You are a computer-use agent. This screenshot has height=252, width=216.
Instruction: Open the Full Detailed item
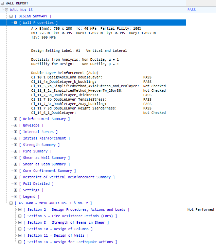[x=36, y=184]
